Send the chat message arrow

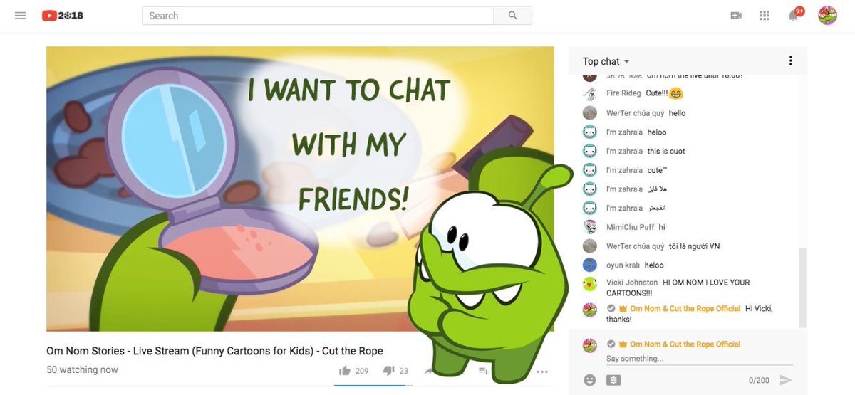tap(785, 380)
